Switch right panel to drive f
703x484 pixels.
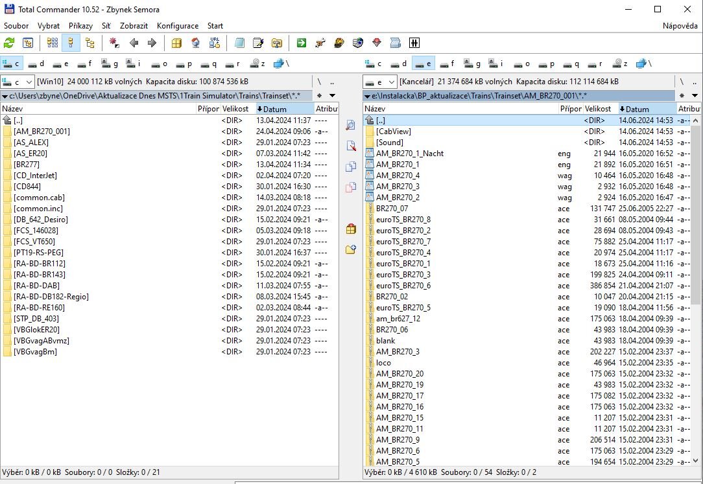pos(447,63)
